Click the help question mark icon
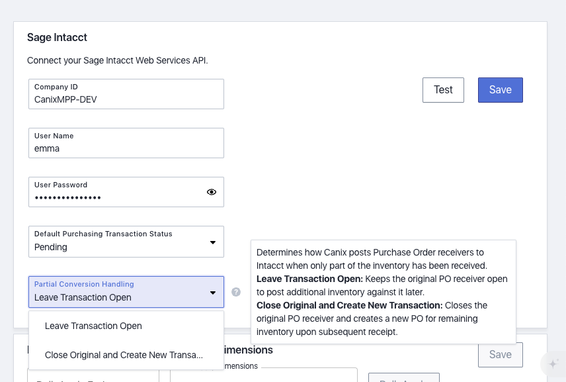 [236, 292]
